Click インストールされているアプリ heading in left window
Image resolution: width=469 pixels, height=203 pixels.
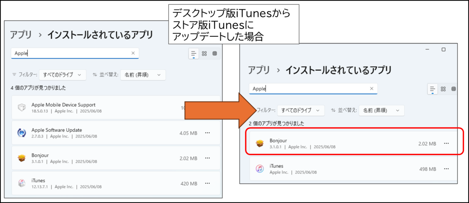click(x=100, y=35)
